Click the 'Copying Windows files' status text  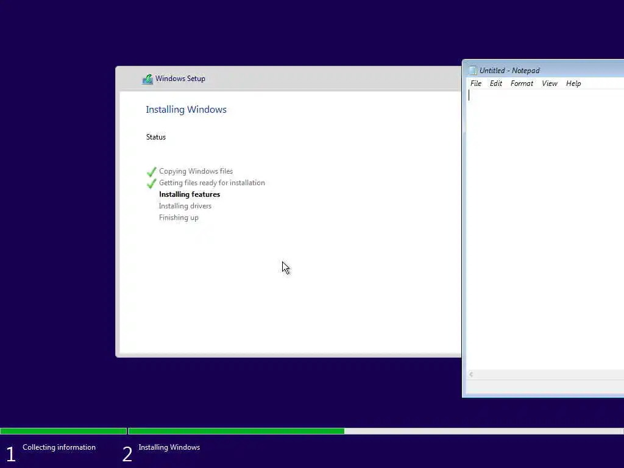coord(196,171)
